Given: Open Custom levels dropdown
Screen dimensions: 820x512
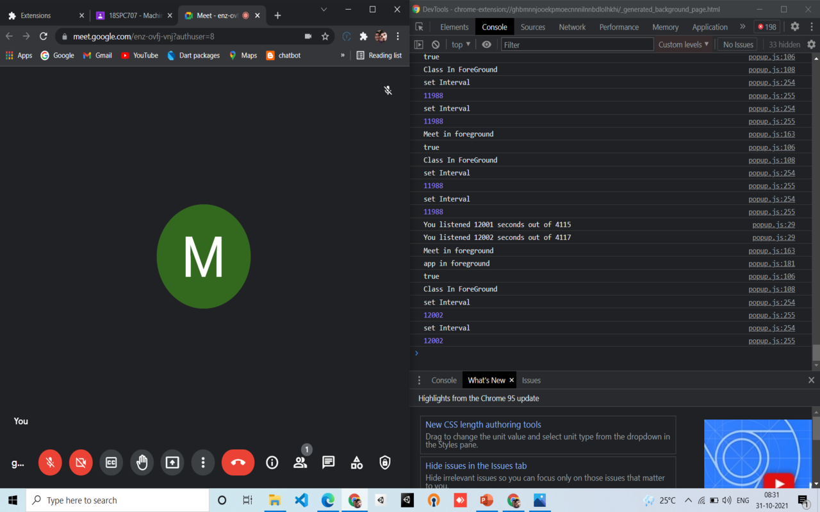Looking at the screenshot, I should (684, 45).
